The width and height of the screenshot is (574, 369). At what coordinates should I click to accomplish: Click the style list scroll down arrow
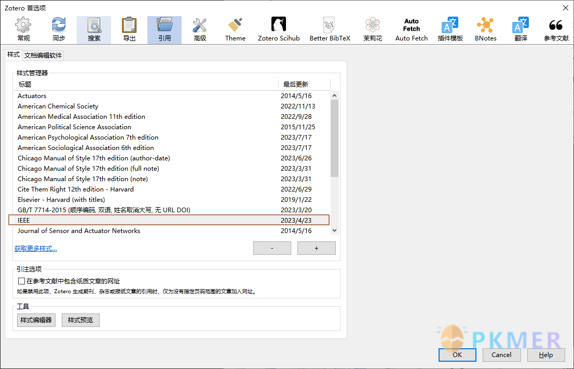(x=334, y=230)
